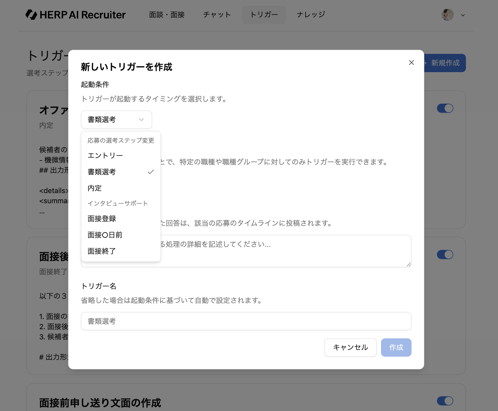
Task: Select エントリー from the dropdown list
Action: (x=105, y=155)
